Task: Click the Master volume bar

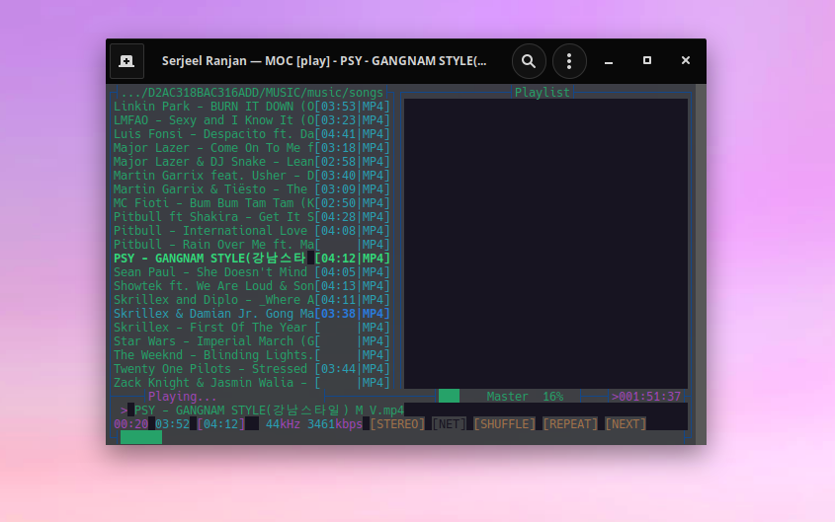Action: [x=449, y=396]
